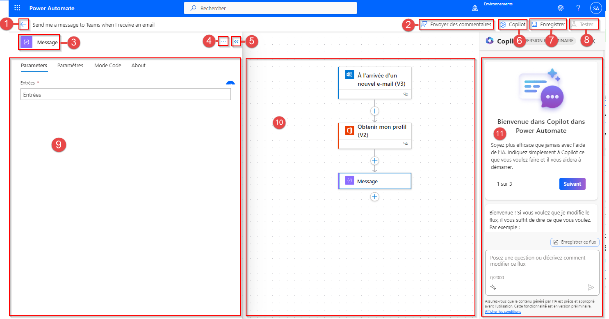The width and height of the screenshot is (609, 319).
Task: Select the Message card on the canvas
Action: pos(374,181)
